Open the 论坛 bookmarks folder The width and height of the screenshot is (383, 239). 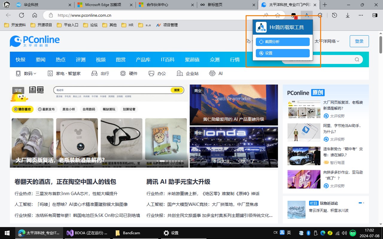[x=90, y=25]
